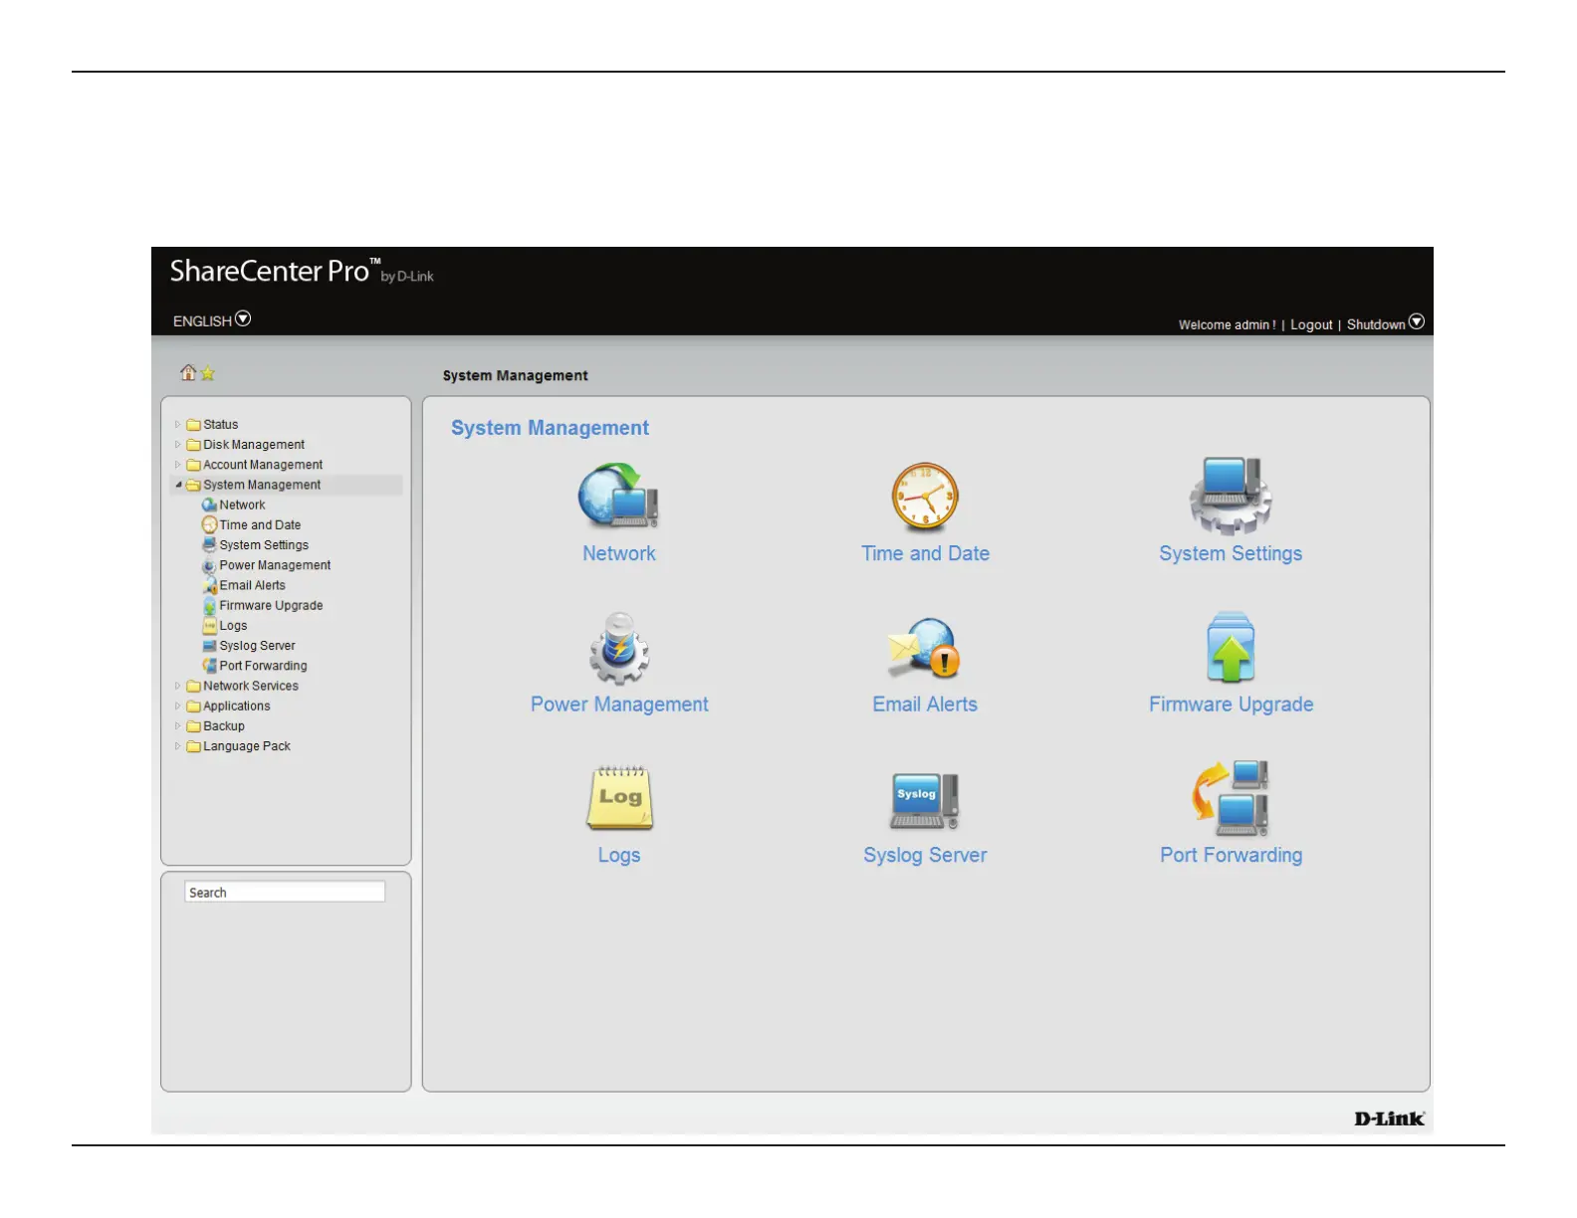The width and height of the screenshot is (1577, 1218).
Task: Collapse the System Management tree node
Action: 178,485
